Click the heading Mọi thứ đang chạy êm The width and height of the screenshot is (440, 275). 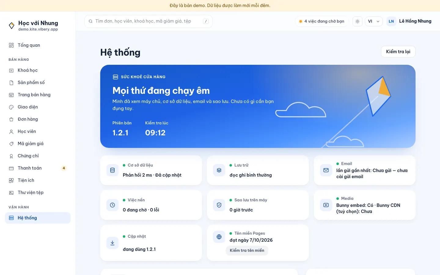[161, 91]
